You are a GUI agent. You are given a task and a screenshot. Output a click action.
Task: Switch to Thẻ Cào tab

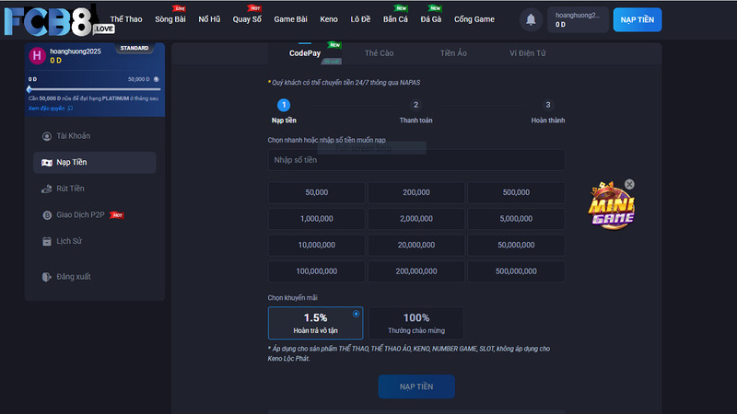tap(379, 53)
